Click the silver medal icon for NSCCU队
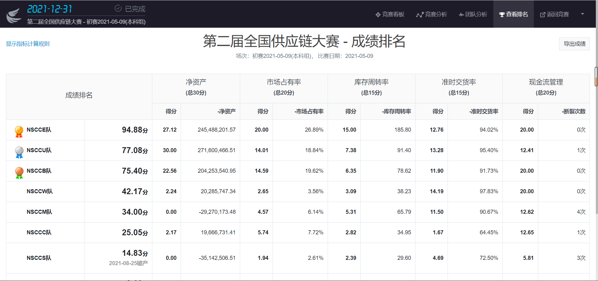This screenshot has width=598, height=281. [19, 152]
